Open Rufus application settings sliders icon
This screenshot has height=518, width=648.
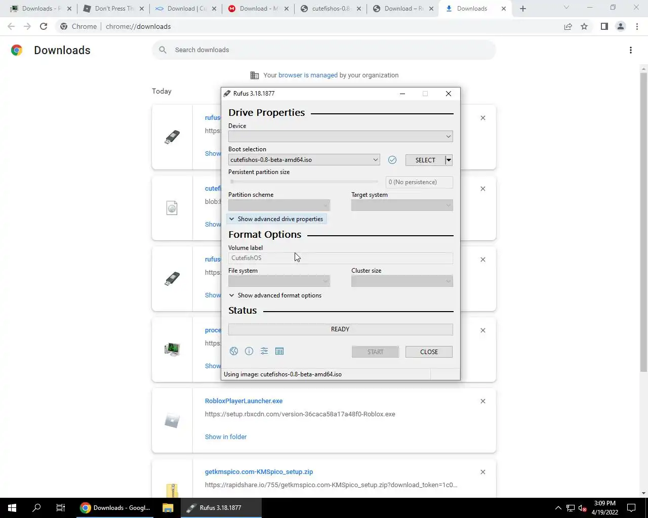[264, 351]
